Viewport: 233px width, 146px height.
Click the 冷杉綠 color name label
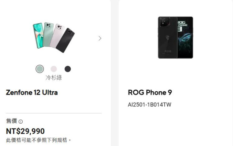tap(54, 78)
